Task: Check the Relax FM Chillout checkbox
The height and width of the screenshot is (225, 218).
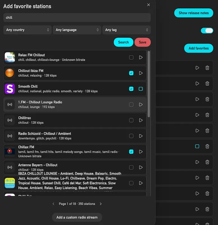Action: 131,57
